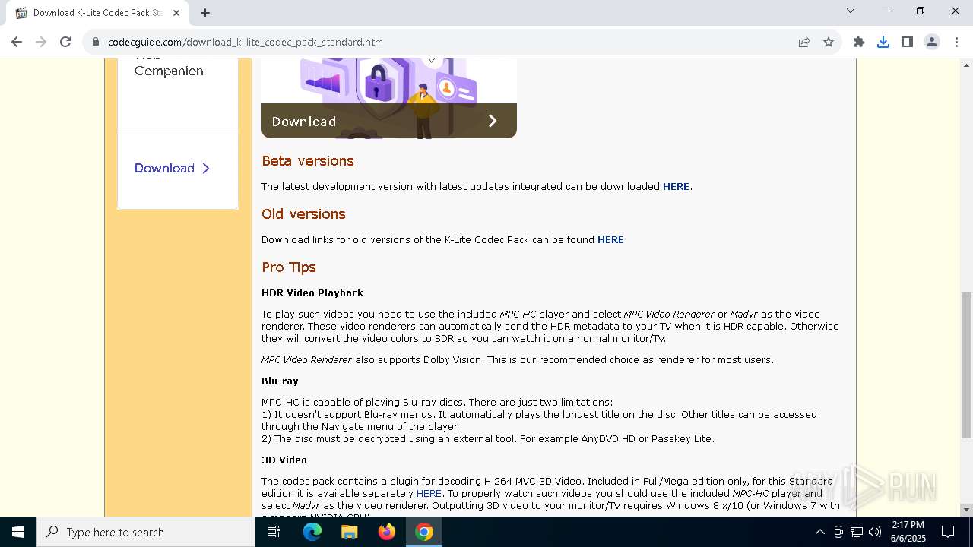Viewport: 973px width, 547px height.
Task: Open File Explorer from taskbar
Action: 350,532
